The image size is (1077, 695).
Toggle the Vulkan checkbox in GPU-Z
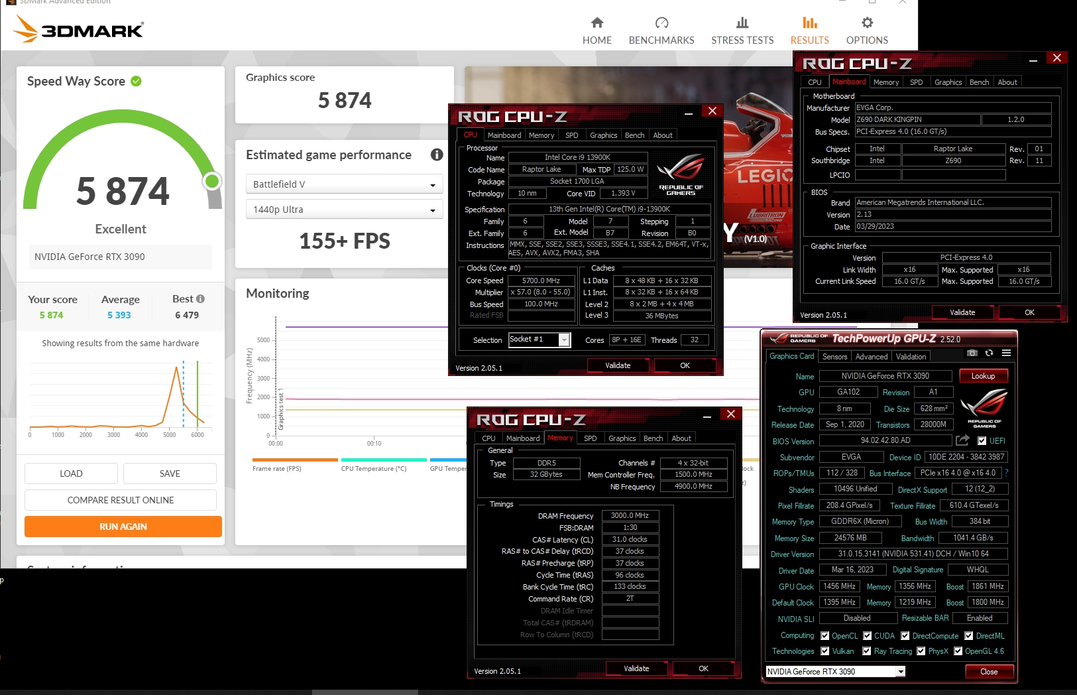[x=825, y=651]
